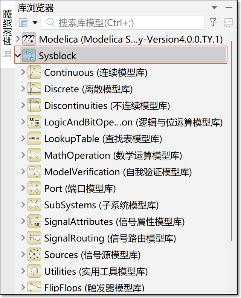Click the LookupTable y=f(u) icon
The width and height of the screenshot is (241, 298).
[34, 138]
